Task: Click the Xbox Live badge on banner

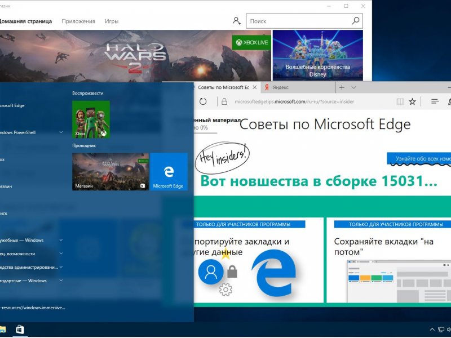Action: 251,43
